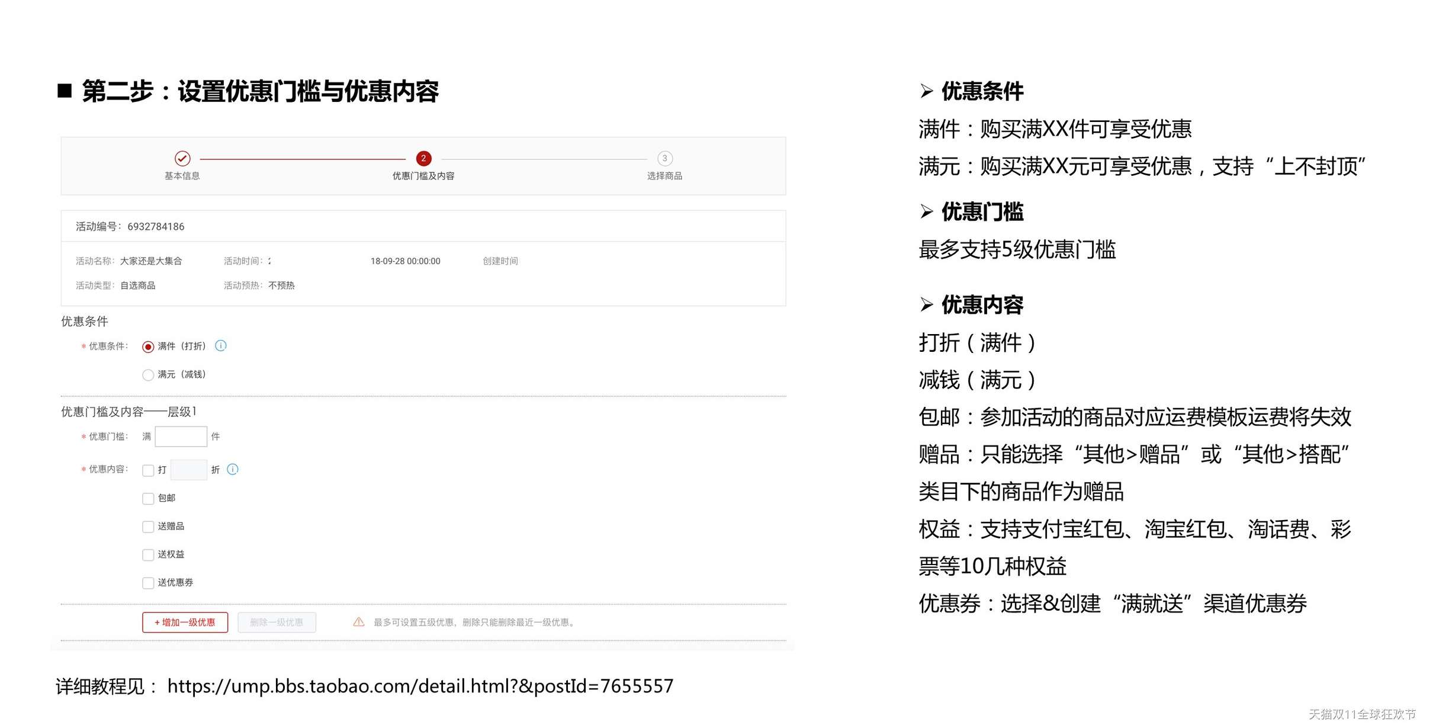Viewport: 1452px width, 725px height.
Task: Click info icon beside the 折 discount field
Action: 233,469
